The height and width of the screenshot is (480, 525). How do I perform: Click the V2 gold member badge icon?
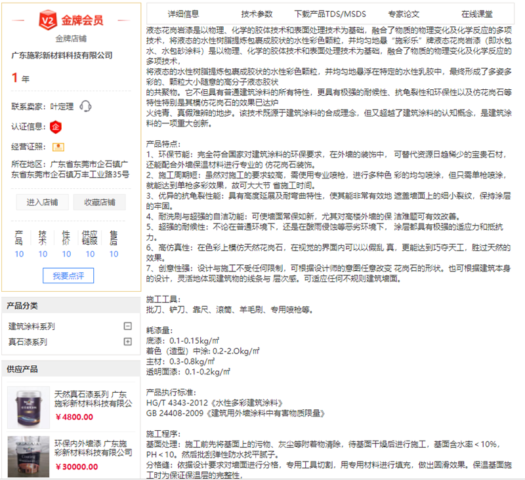47,20
